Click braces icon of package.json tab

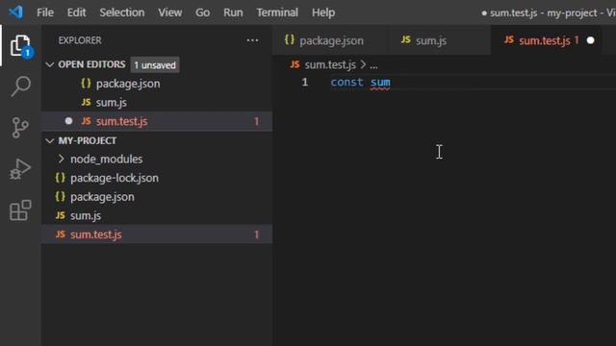pyautogui.click(x=290, y=39)
